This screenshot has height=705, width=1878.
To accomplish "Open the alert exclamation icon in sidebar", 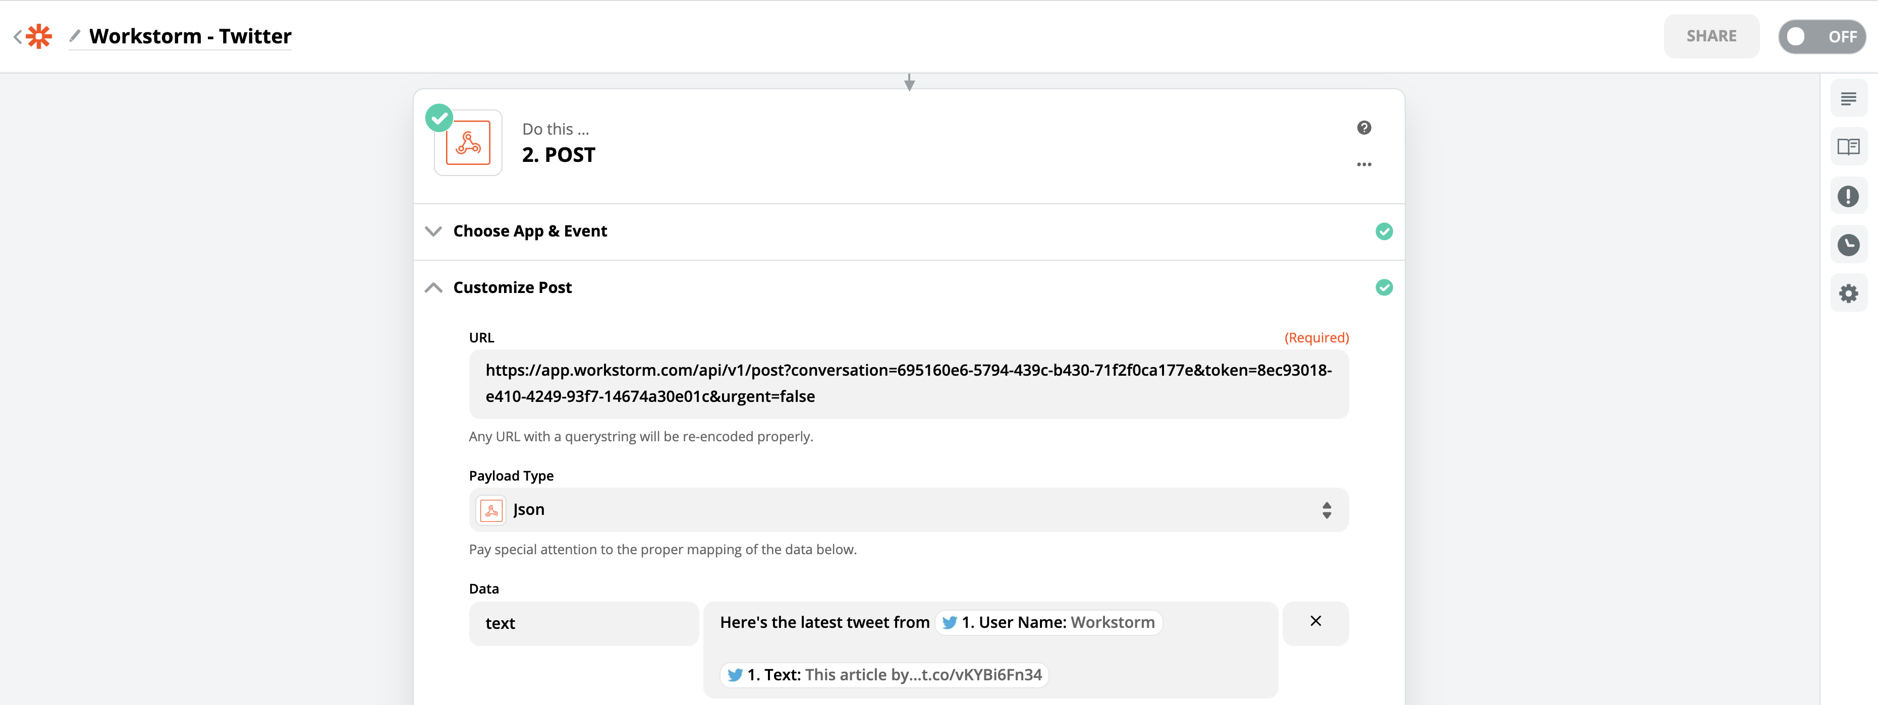I will 1848,196.
